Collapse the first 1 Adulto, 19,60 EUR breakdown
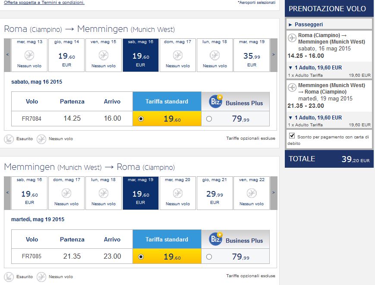This screenshot has width=375, height=285. (x=290, y=68)
